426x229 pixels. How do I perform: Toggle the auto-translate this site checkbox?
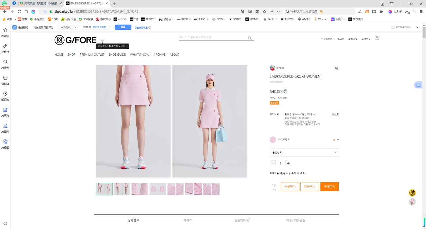pos(393,27)
